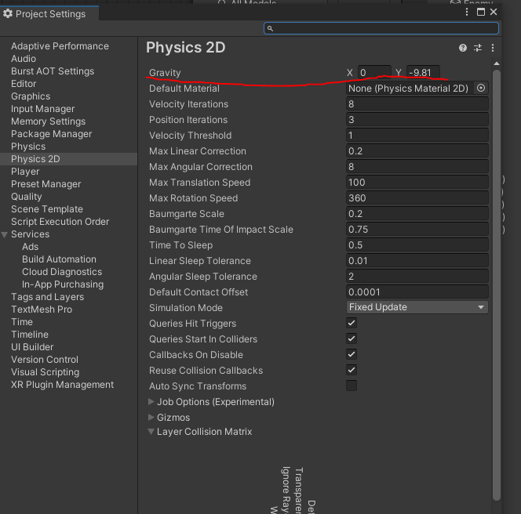521x514 pixels.
Task: Click scrollbar up arrow in Physics 2D
Action: pyautogui.click(x=497, y=63)
